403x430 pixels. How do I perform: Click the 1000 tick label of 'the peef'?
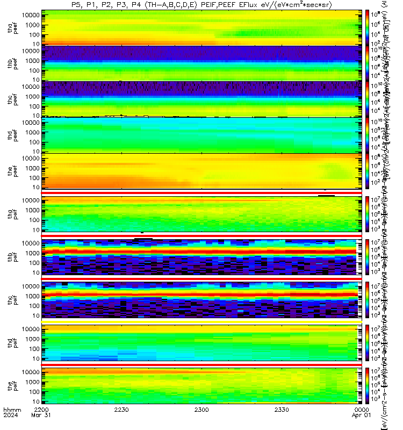coord(32,168)
